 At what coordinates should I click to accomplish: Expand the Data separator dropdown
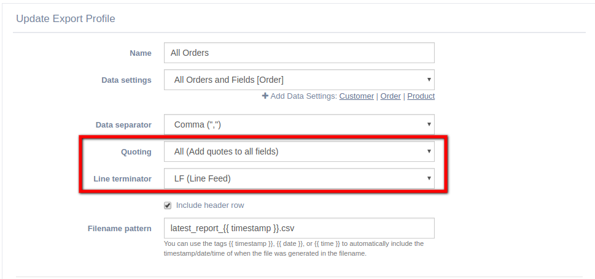(x=299, y=124)
